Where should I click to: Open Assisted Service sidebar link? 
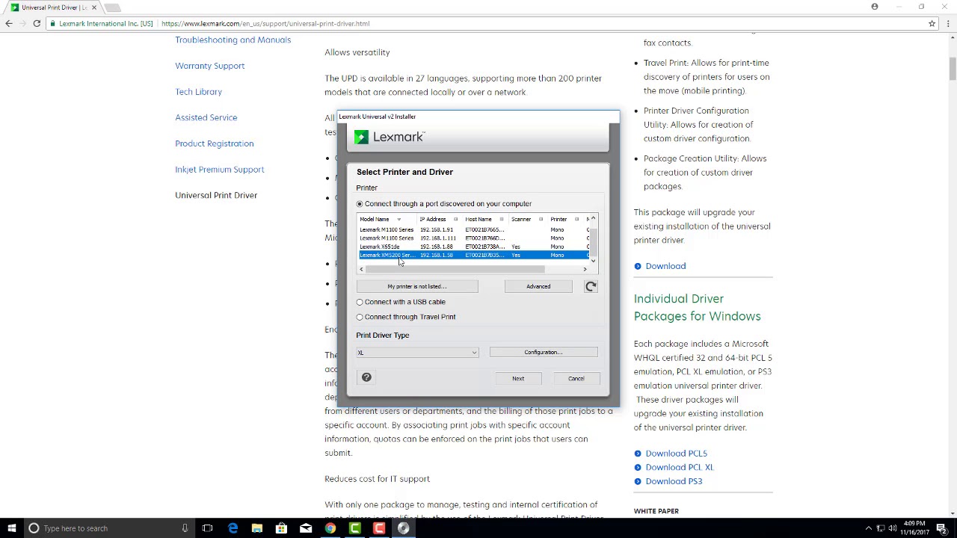click(x=206, y=117)
